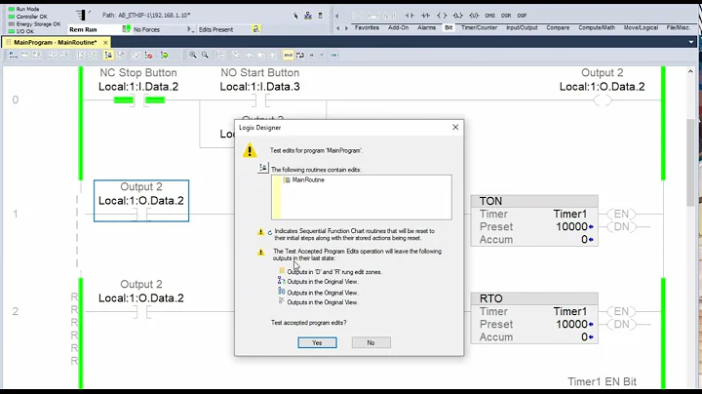
Task: Click the ladder editor vertical scrollbar
Action: [690, 164]
